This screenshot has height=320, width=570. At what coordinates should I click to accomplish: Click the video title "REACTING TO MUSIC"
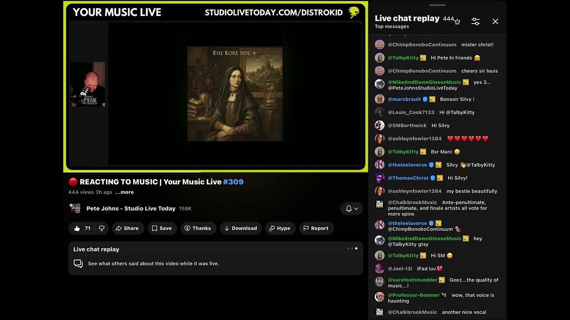pyautogui.click(x=151, y=182)
